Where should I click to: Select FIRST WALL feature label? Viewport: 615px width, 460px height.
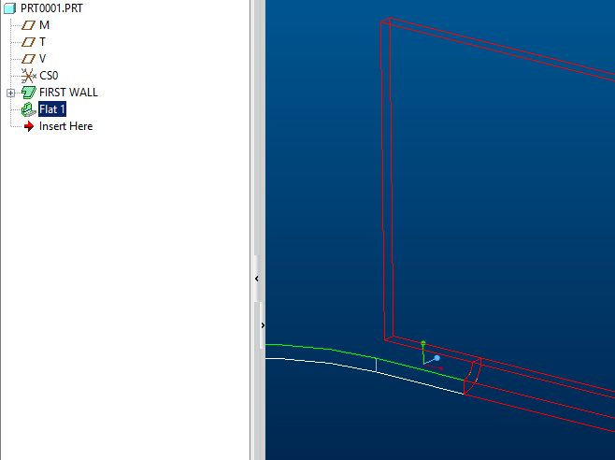68,93
